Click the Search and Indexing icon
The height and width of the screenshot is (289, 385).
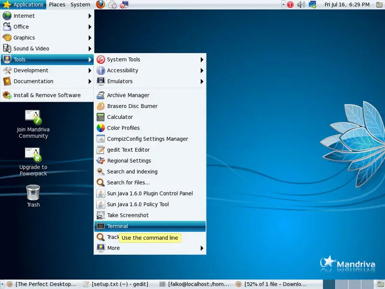point(101,171)
